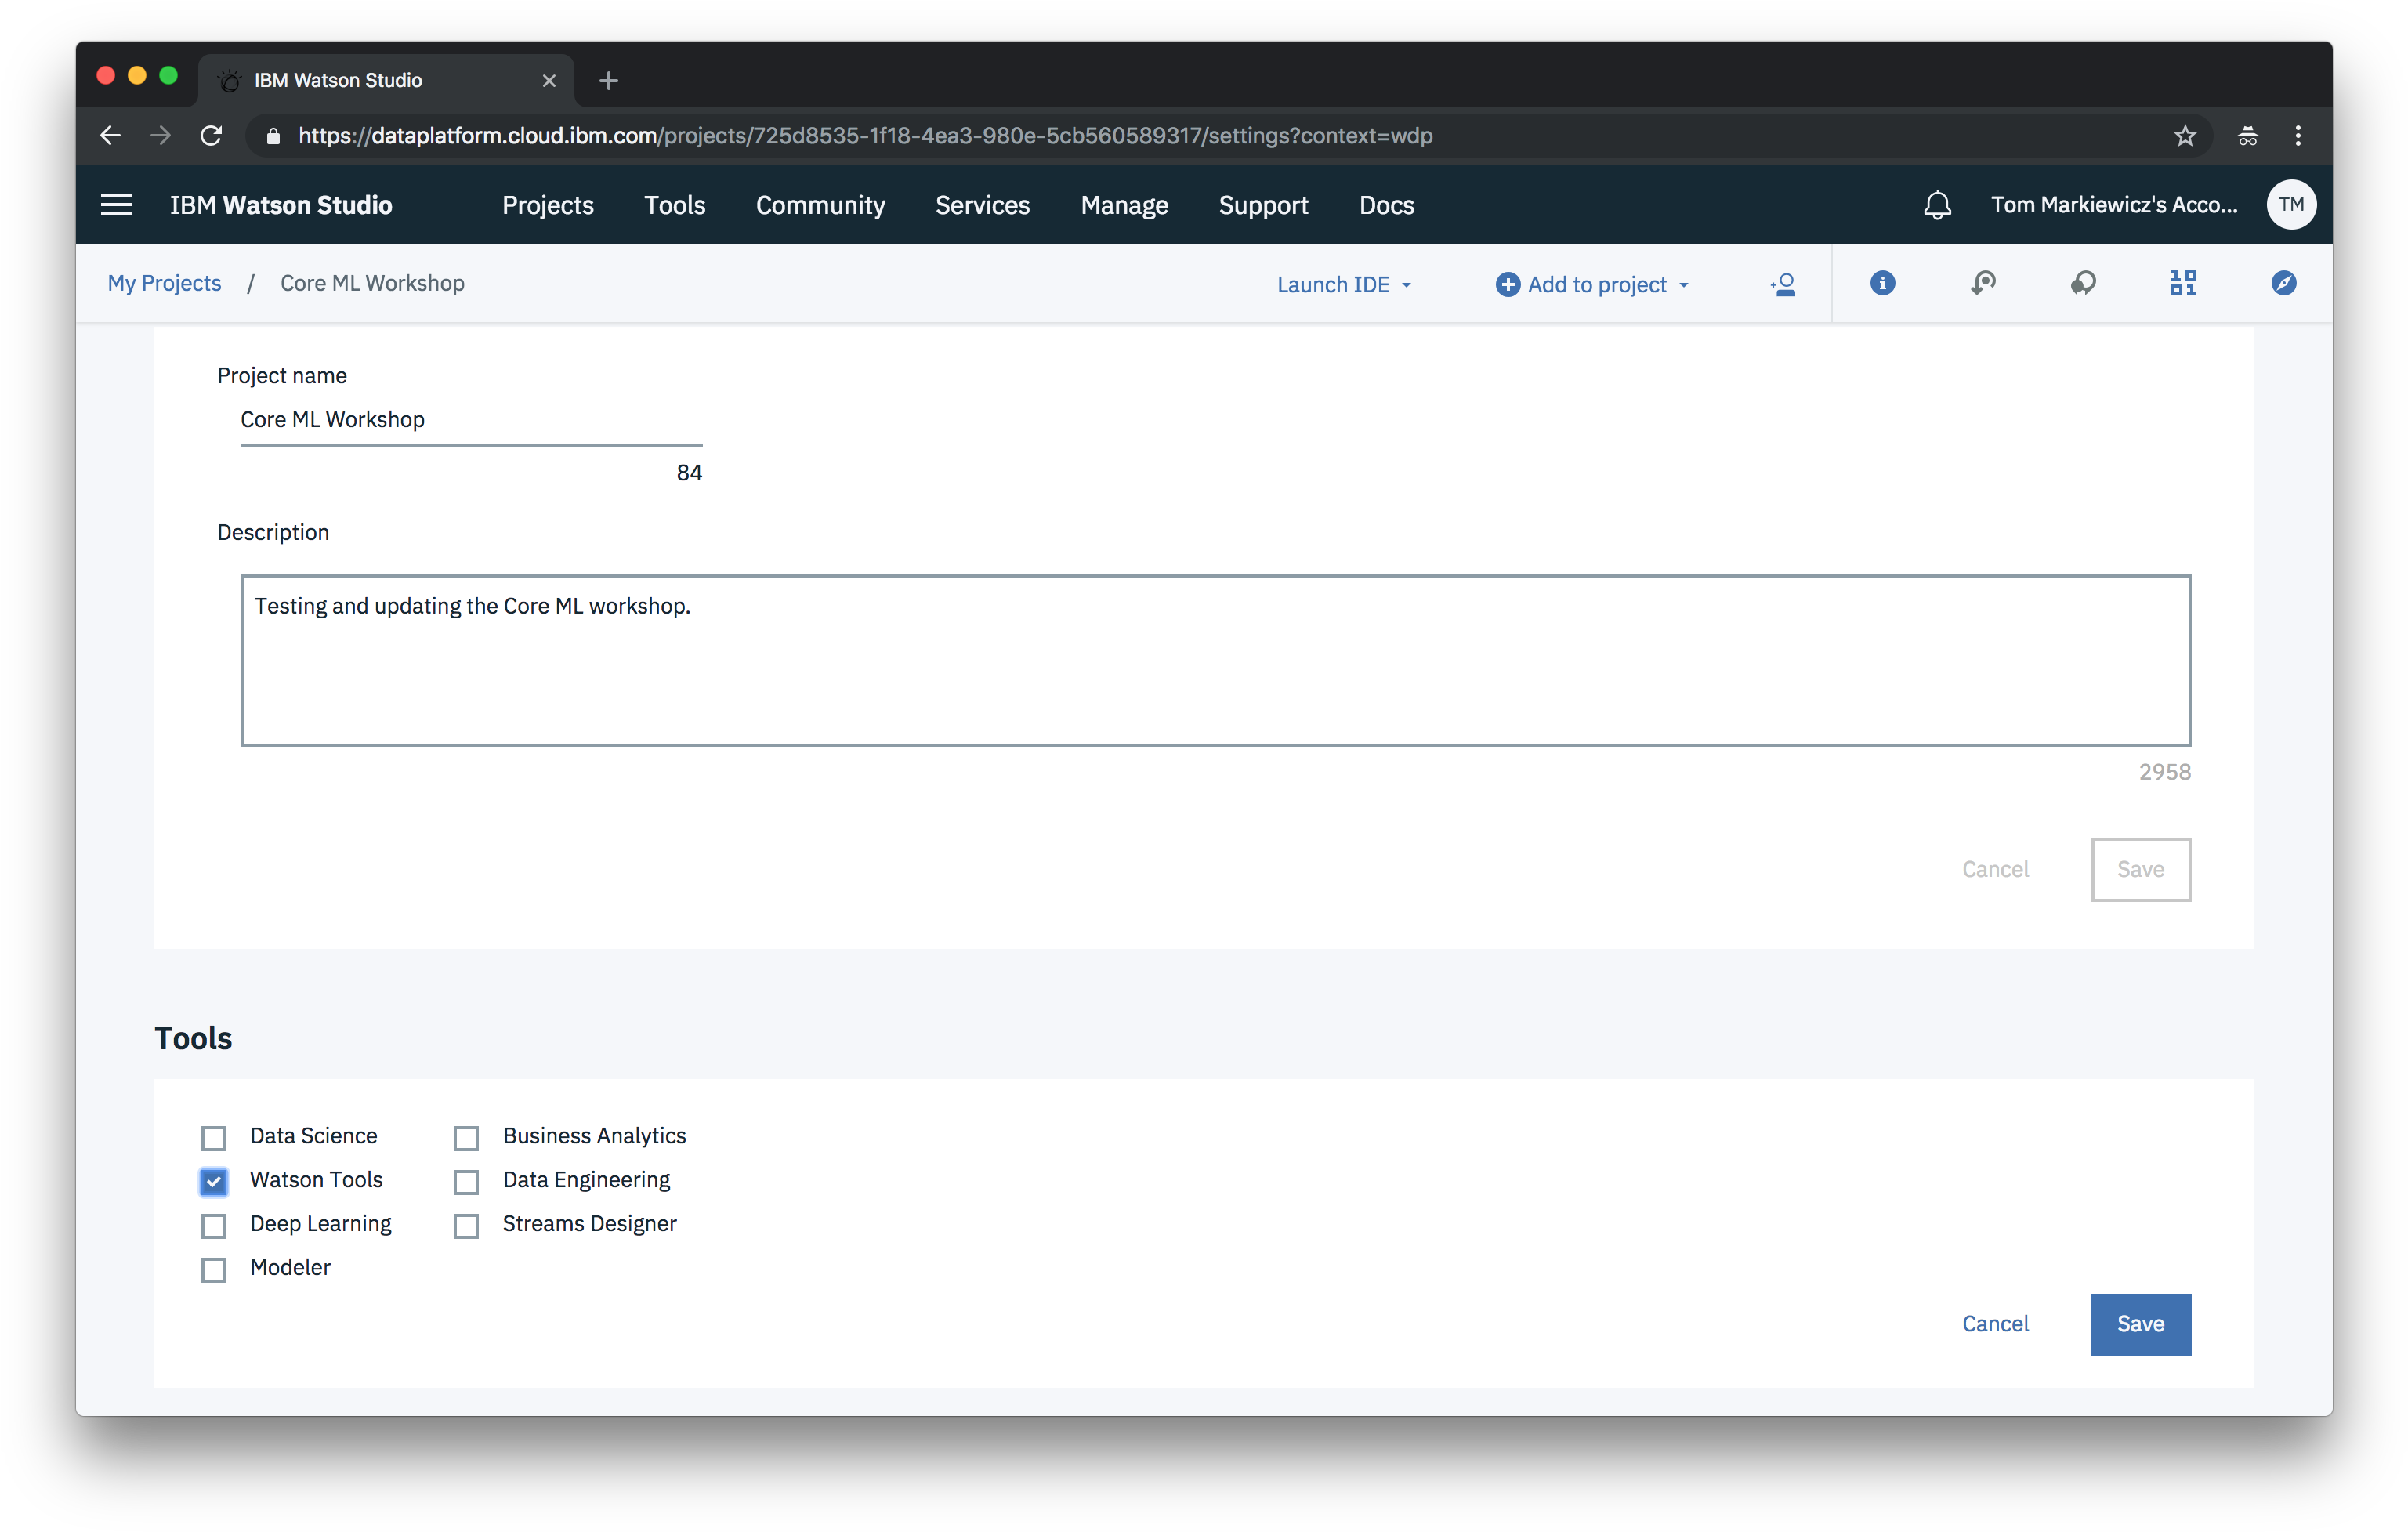Go to My Projects breadcrumb link

(164, 283)
